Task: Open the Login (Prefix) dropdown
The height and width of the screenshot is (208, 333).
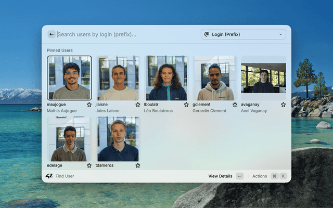Action: [x=243, y=34]
